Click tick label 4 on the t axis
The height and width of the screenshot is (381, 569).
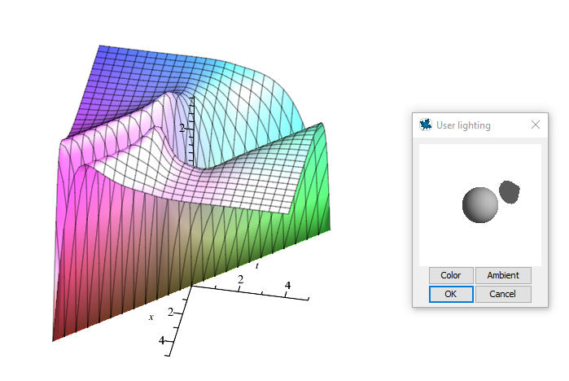point(288,285)
